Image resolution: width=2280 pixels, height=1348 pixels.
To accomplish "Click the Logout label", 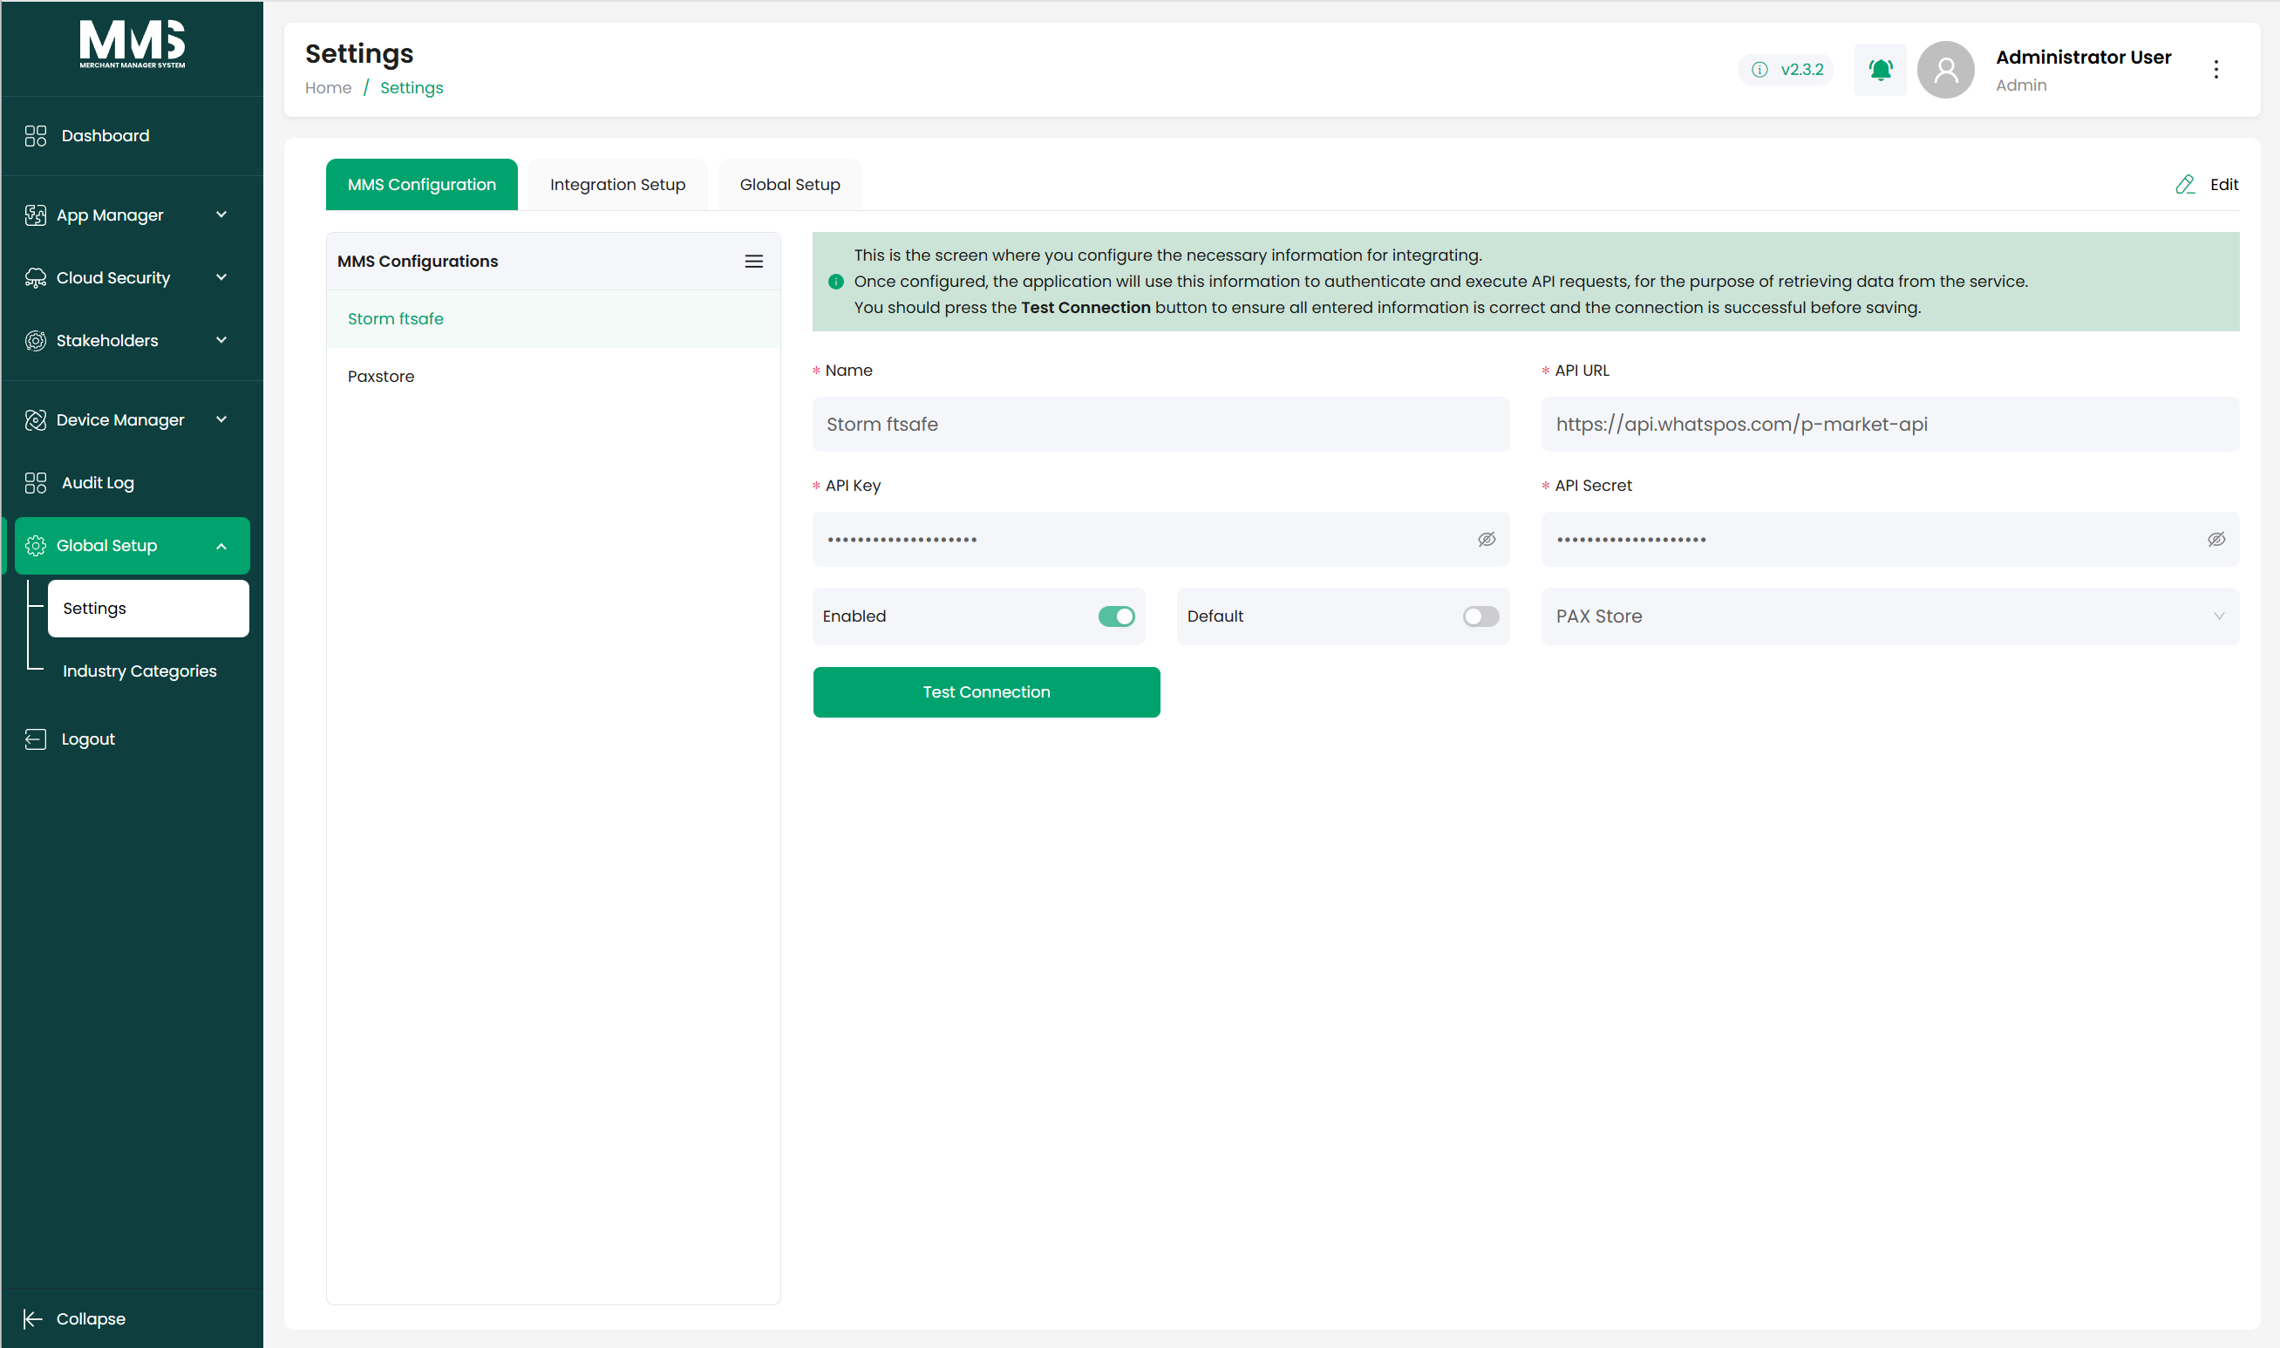I will pos(88,739).
